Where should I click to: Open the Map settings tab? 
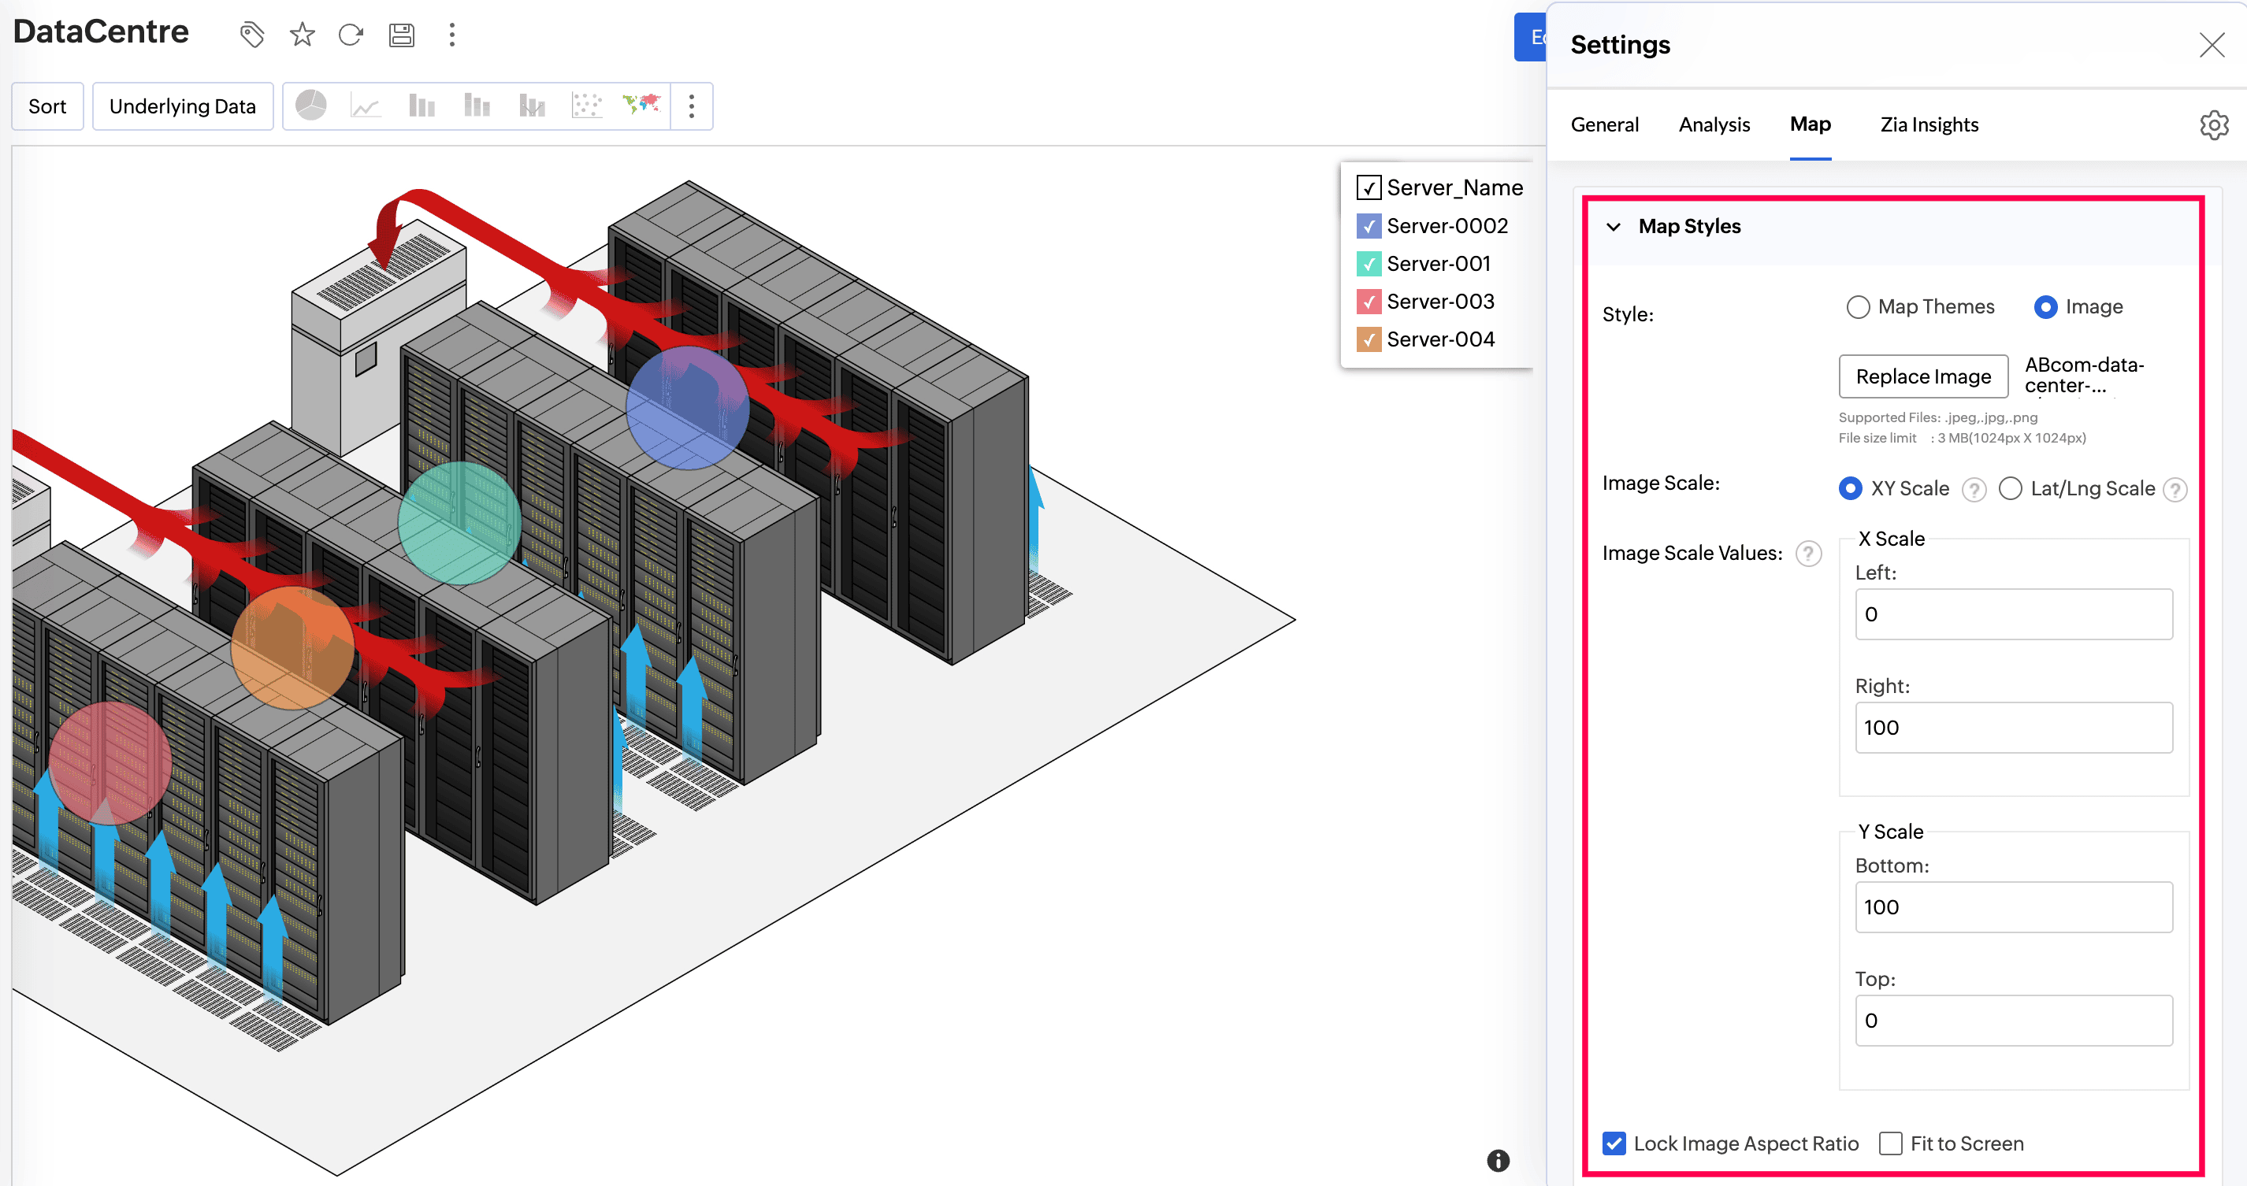1810,124
